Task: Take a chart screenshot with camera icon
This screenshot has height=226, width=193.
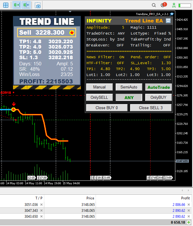Action: 38,5
